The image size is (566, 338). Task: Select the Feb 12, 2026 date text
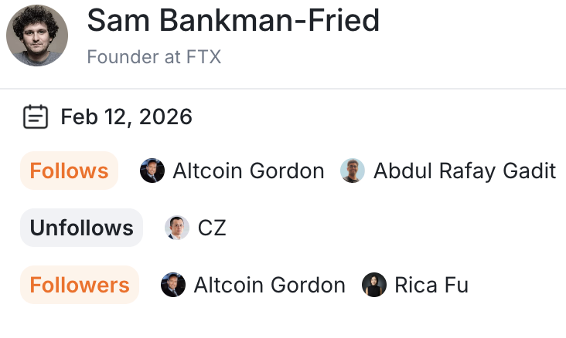(126, 117)
